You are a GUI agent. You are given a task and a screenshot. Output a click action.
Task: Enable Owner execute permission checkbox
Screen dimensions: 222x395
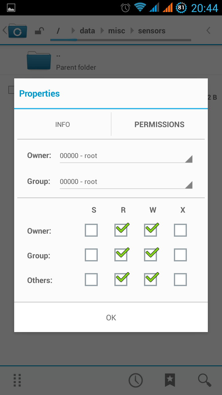(x=180, y=230)
